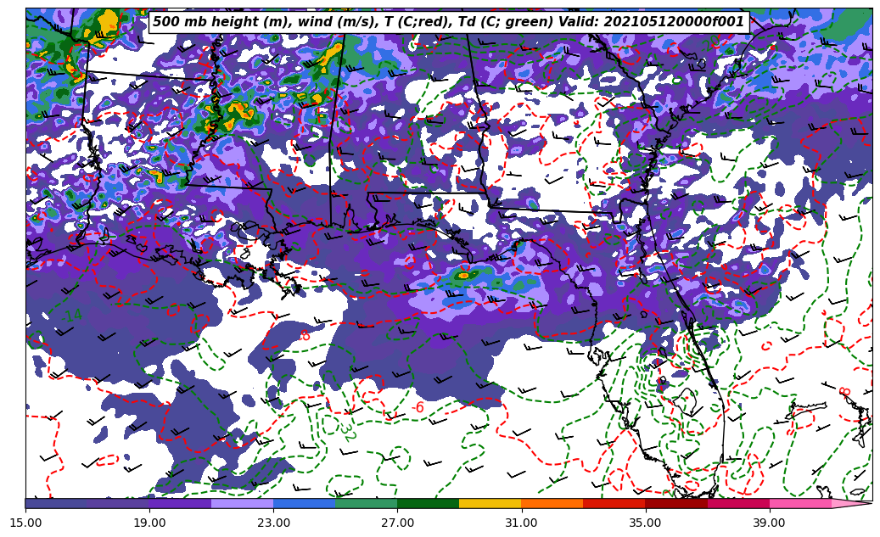
Task: Select the dark green colorbar segment
Action: (x=428, y=503)
